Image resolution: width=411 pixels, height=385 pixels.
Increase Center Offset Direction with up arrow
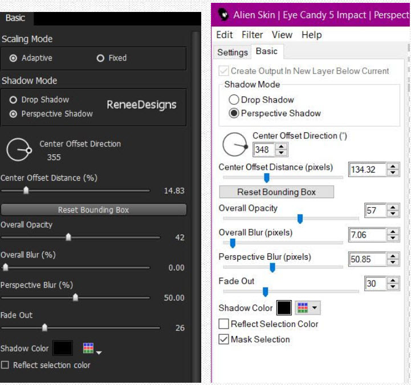point(281,147)
